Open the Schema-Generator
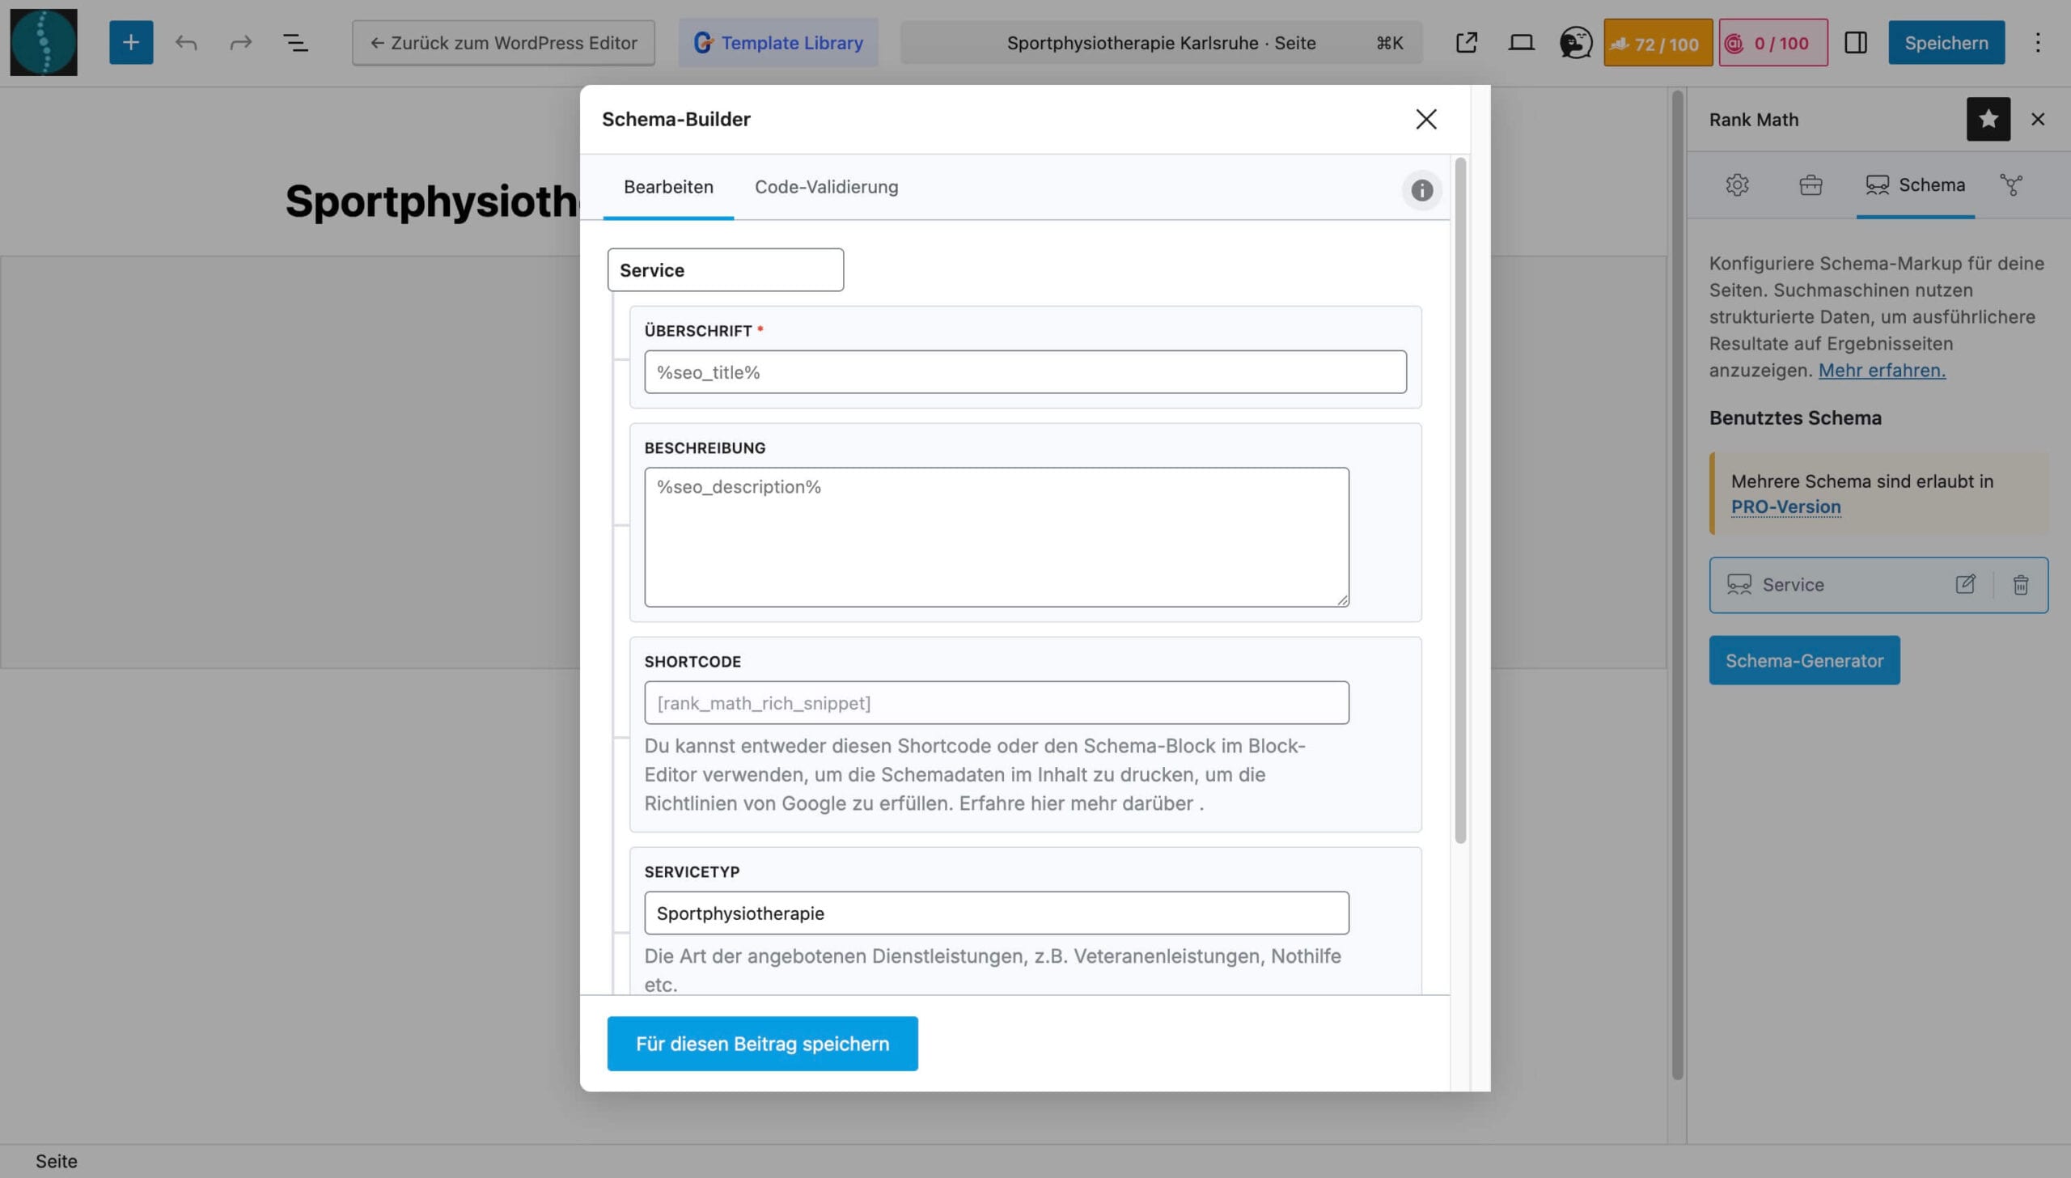This screenshot has height=1178, width=2071. (1804, 660)
